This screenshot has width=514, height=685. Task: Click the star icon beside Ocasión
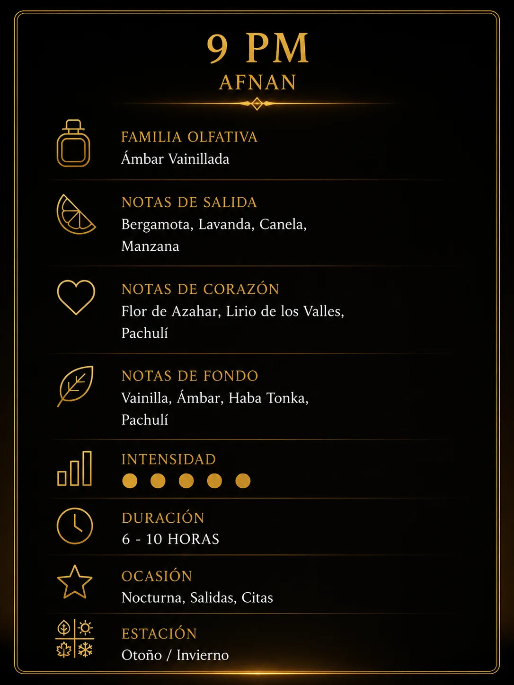coord(75,582)
